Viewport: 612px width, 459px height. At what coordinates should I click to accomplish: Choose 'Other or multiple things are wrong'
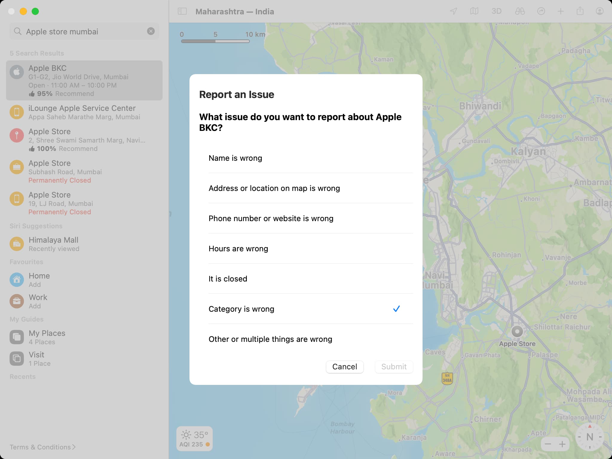point(311,339)
